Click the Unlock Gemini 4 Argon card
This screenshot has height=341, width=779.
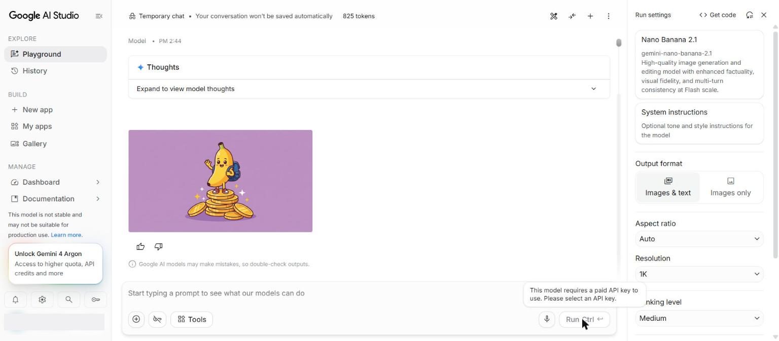click(55, 264)
